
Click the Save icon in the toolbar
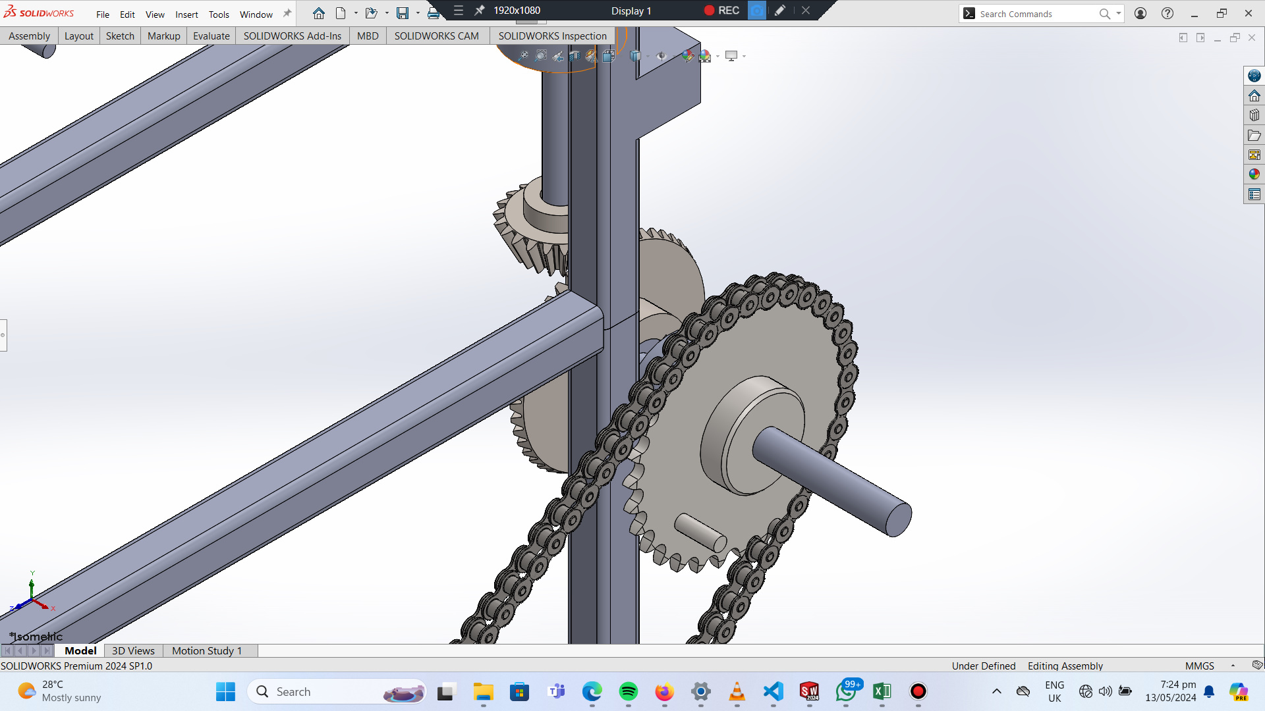tap(403, 13)
